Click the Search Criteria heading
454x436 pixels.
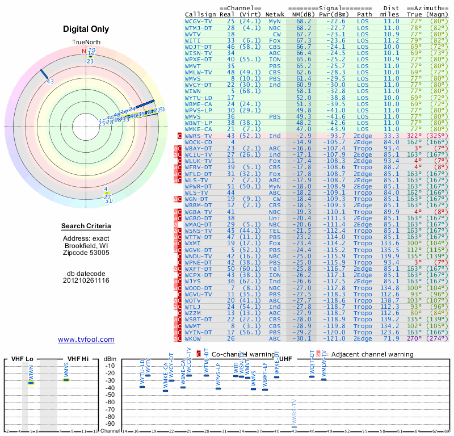[86, 227]
